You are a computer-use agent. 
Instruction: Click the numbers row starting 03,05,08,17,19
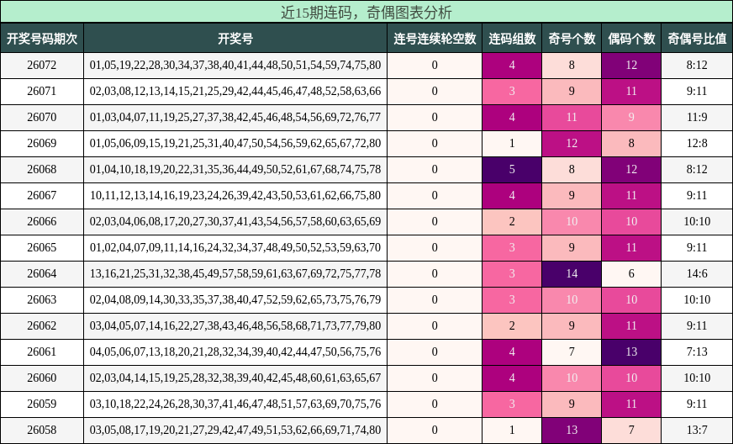pos(235,431)
